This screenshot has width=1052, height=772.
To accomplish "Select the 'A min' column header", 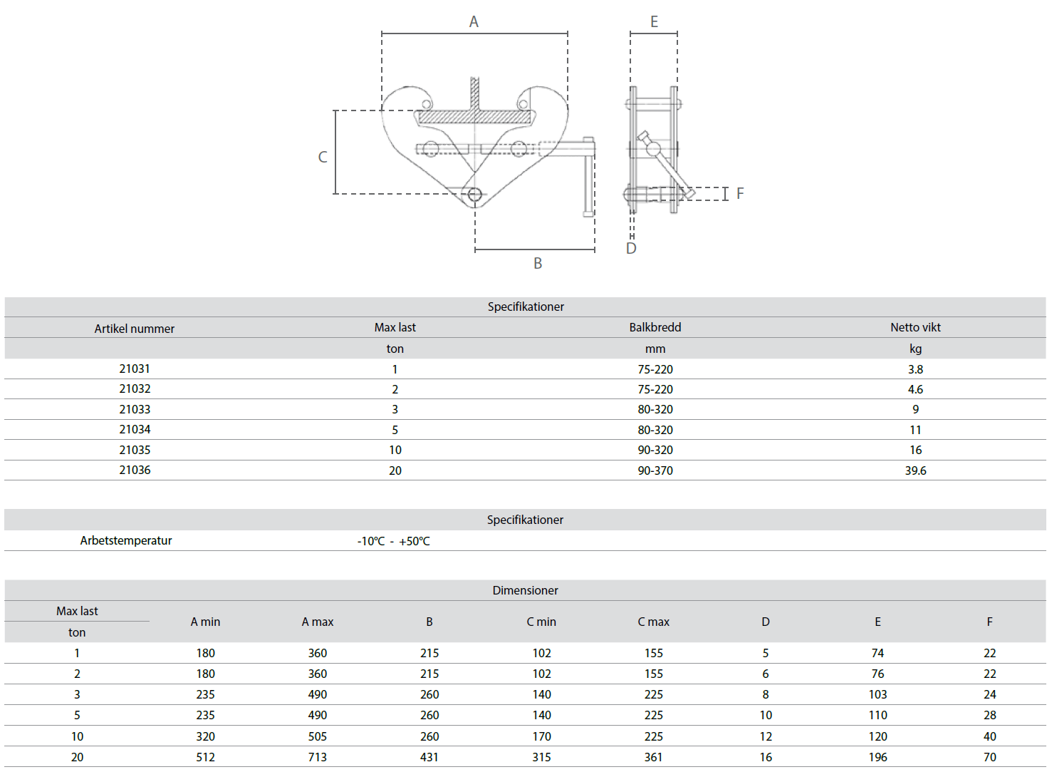I will [x=205, y=622].
